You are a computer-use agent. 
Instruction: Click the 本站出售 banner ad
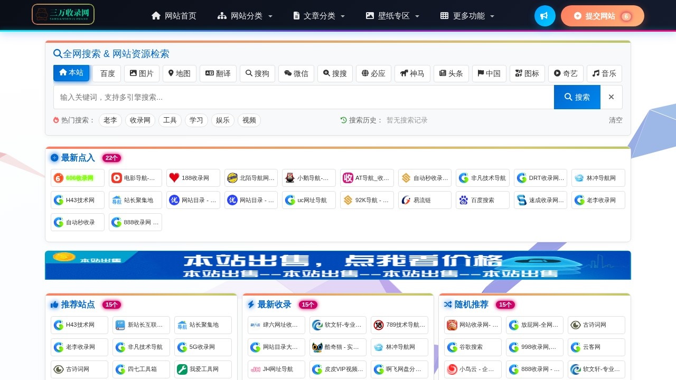click(x=338, y=265)
